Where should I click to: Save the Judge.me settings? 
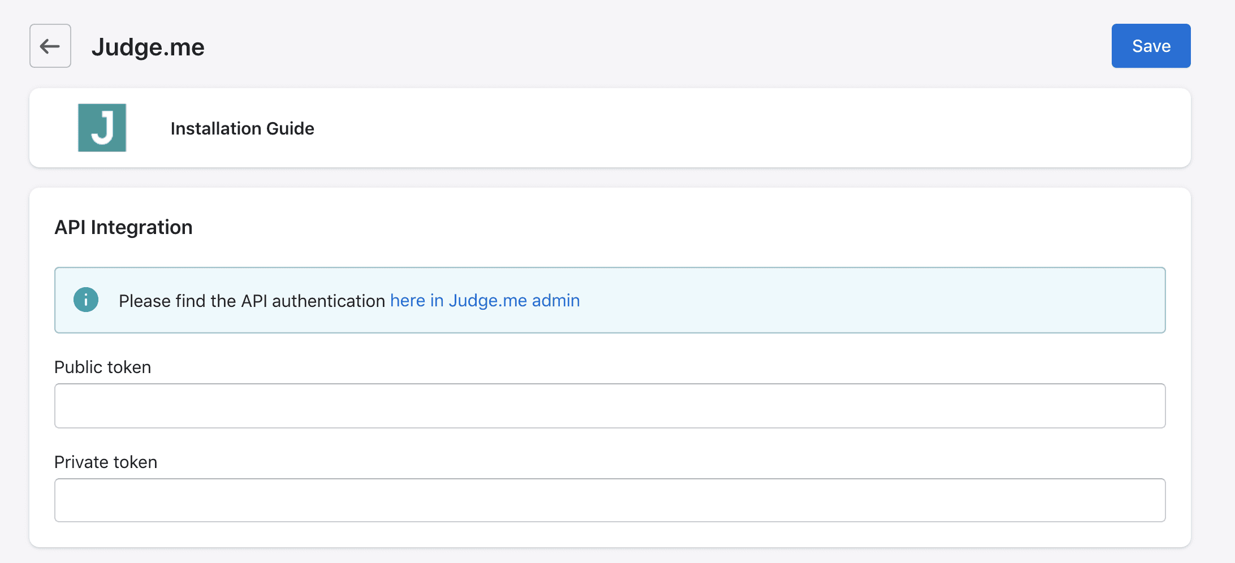tap(1151, 46)
